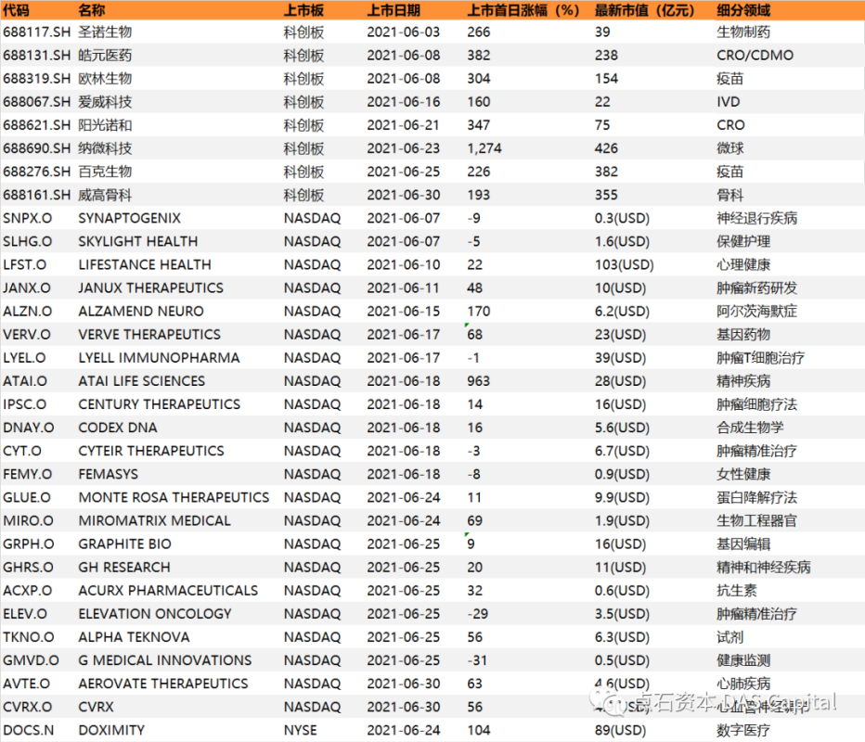Select the sector cell 阿尔茨海默症

click(756, 311)
